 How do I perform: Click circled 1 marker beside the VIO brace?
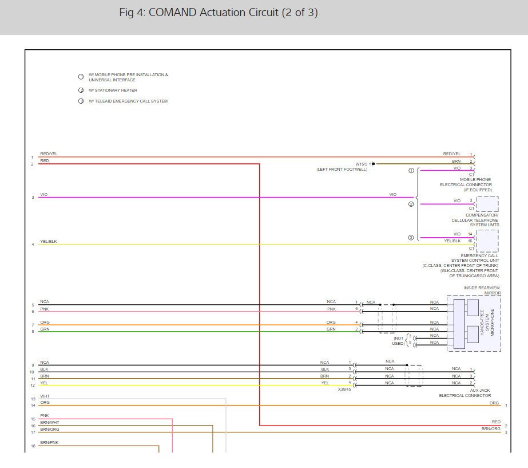[411, 171]
